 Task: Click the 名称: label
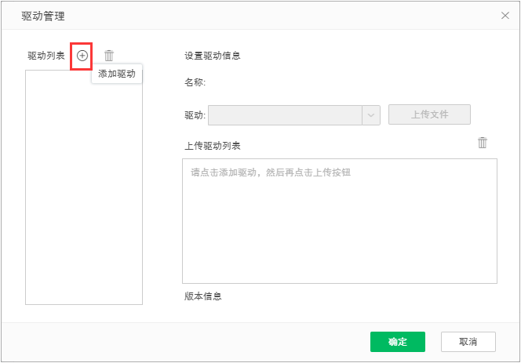tap(195, 82)
